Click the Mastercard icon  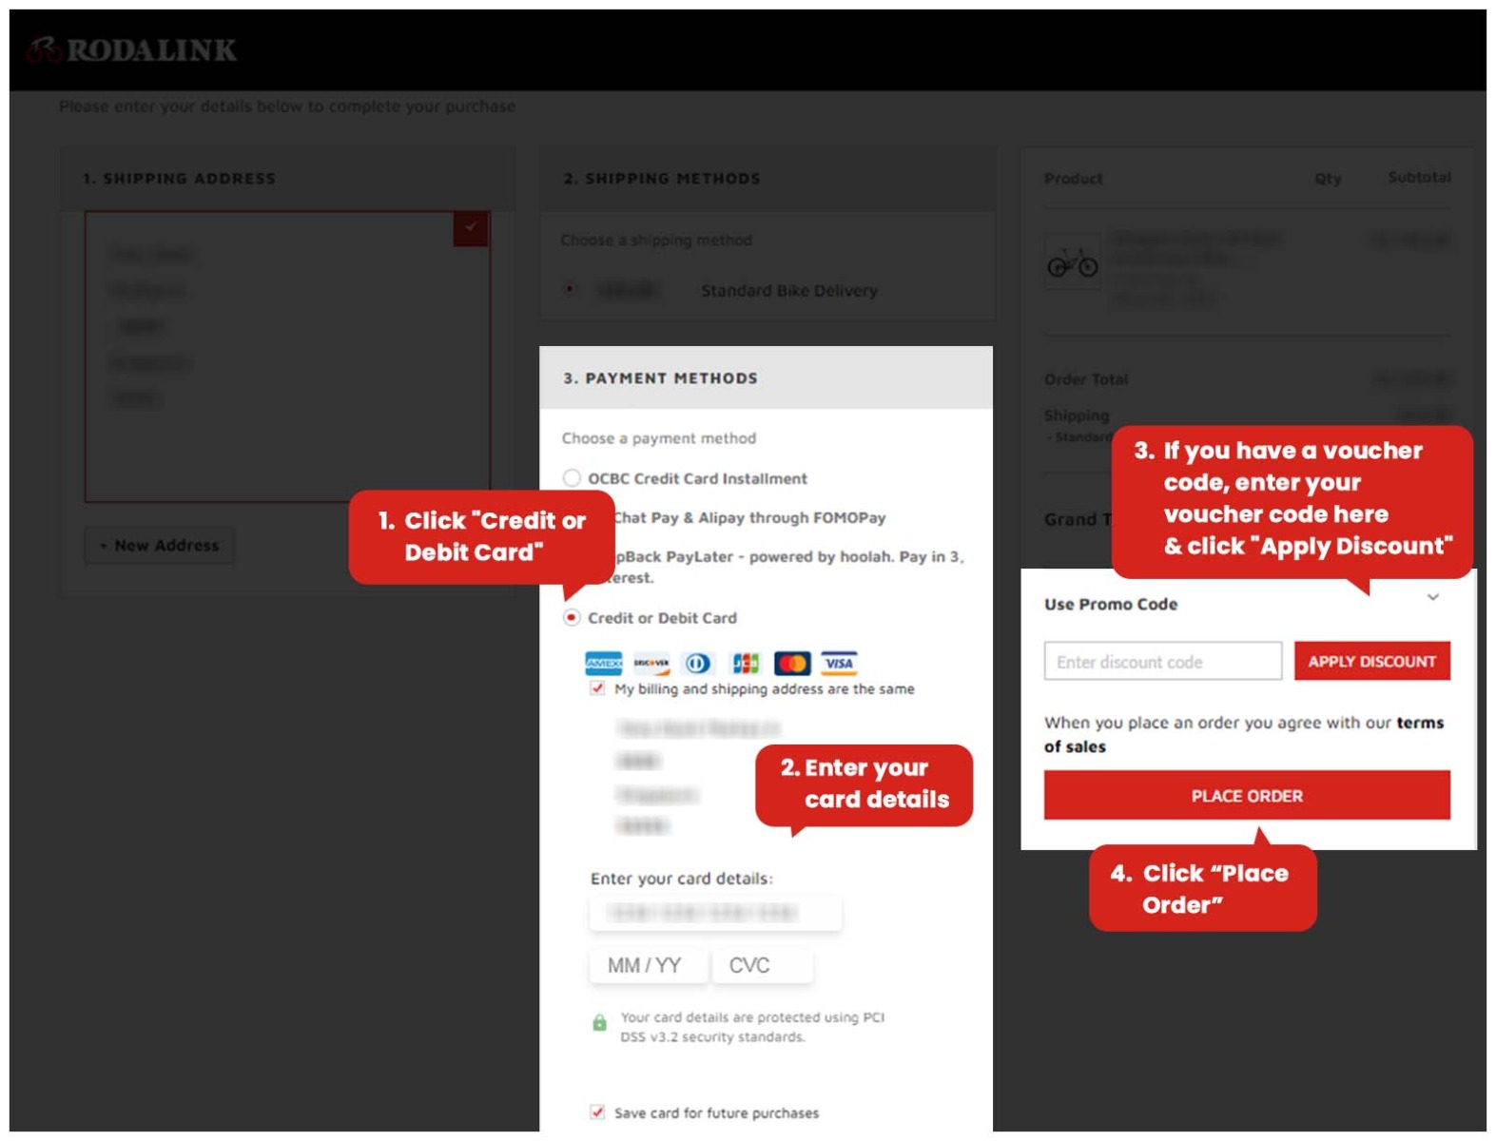(x=791, y=663)
